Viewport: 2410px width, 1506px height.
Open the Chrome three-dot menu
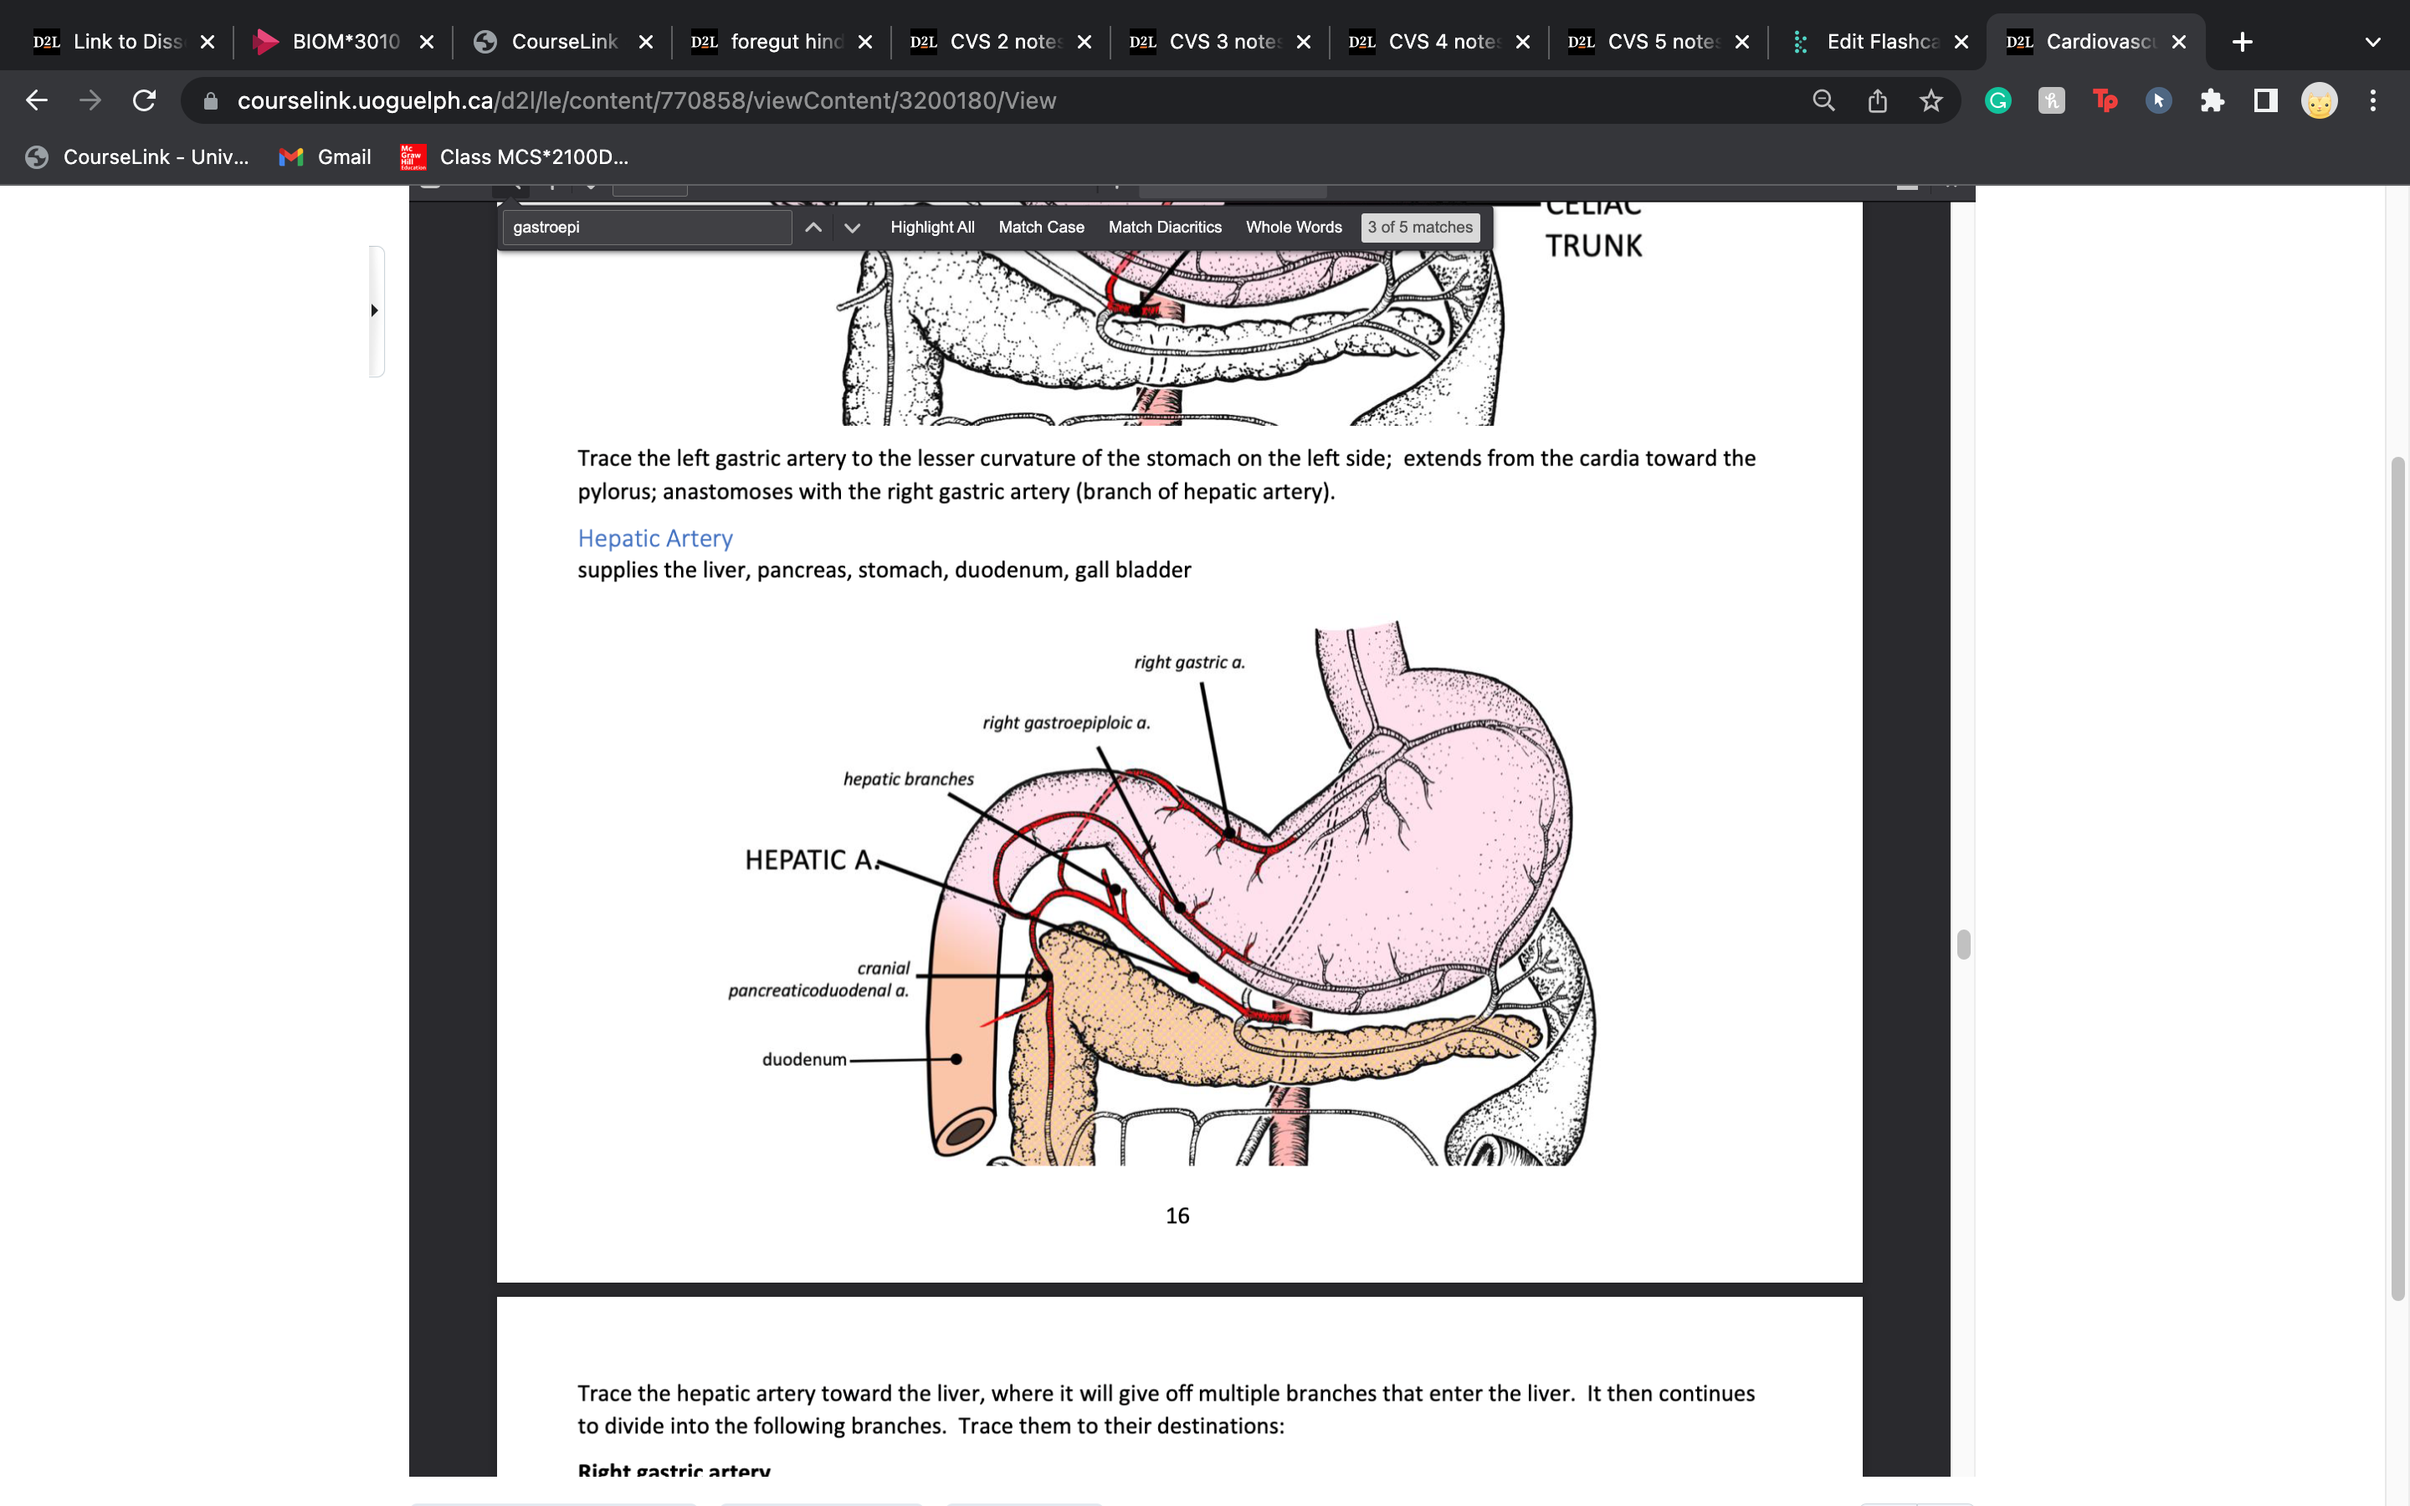pyautogui.click(x=2373, y=100)
